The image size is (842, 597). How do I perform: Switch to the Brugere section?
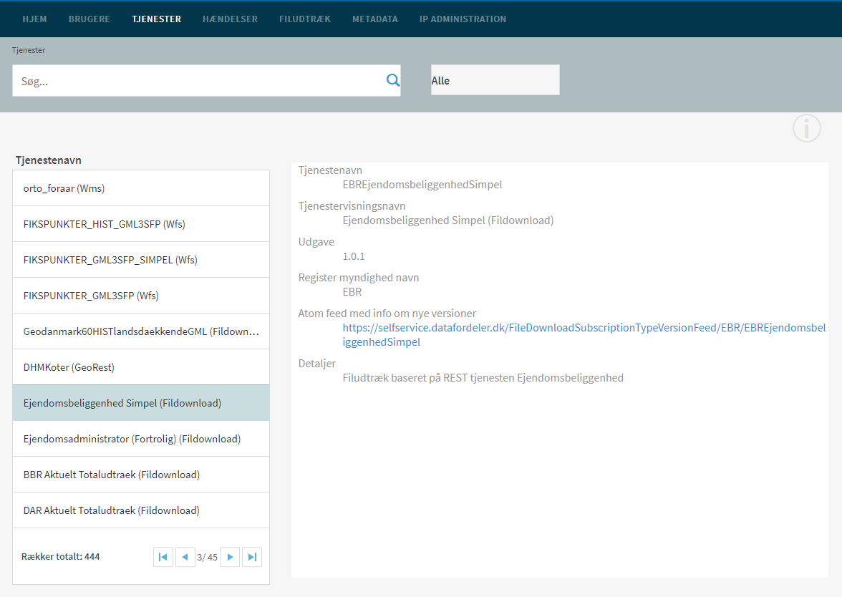[x=89, y=19]
